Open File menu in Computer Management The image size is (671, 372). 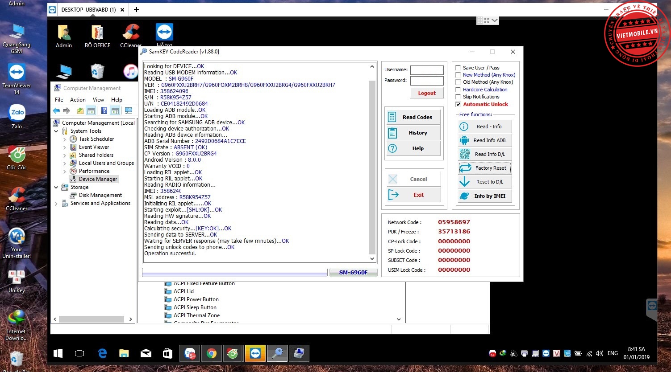[59, 100]
